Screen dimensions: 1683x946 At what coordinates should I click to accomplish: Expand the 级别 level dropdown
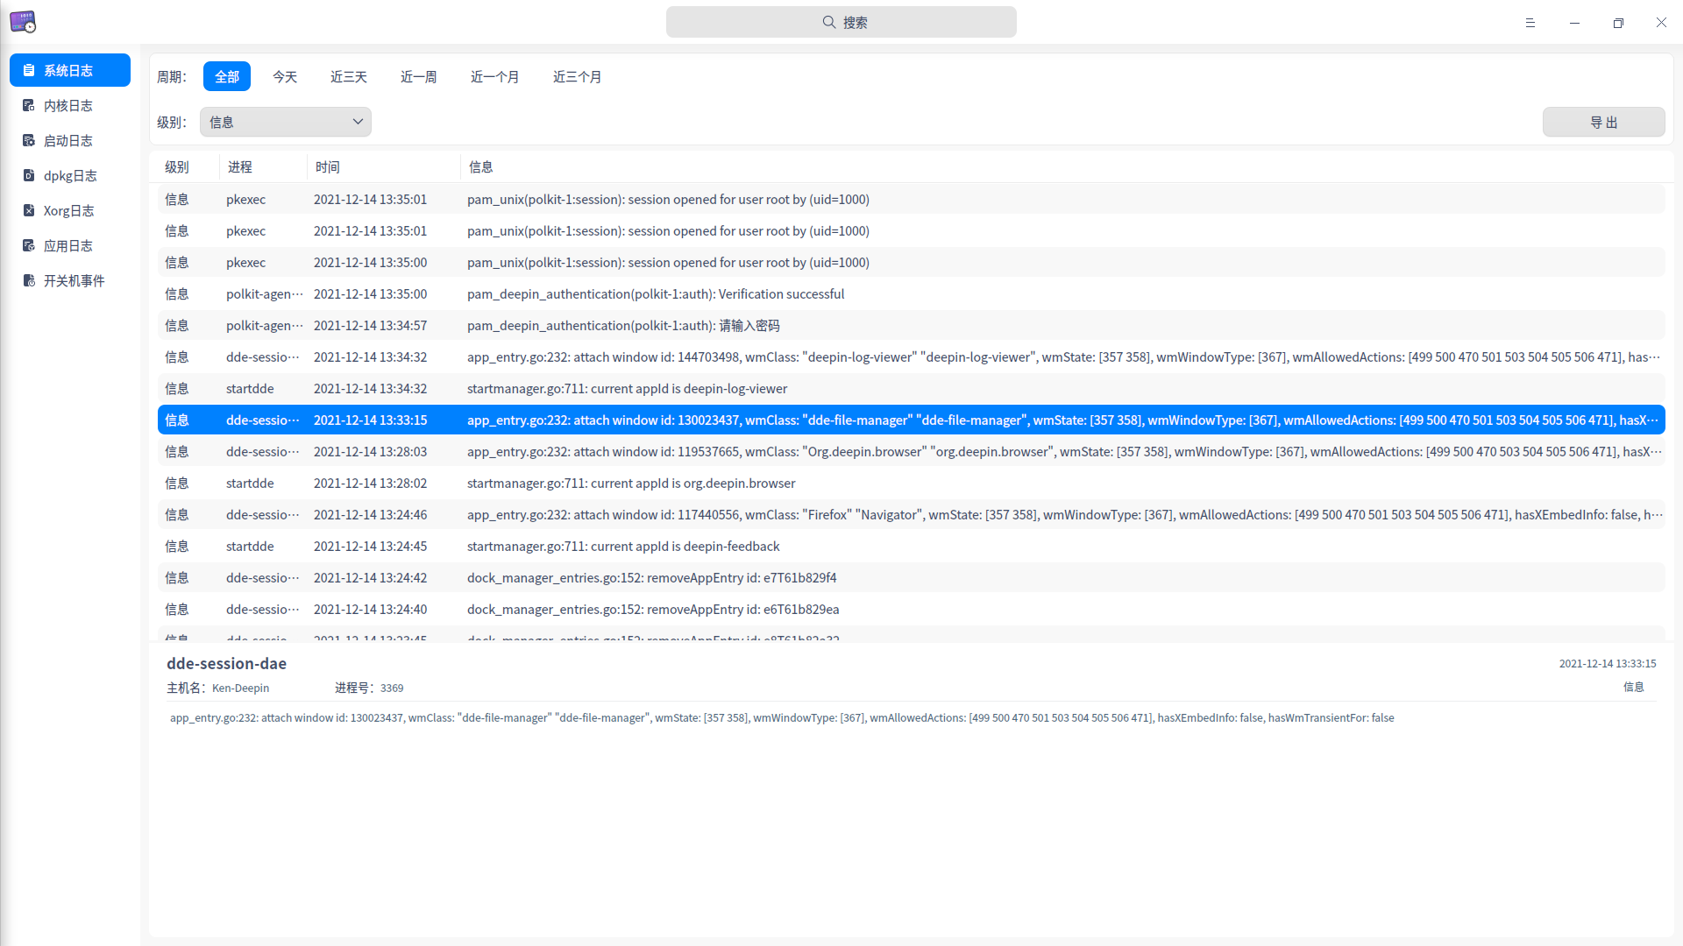(x=286, y=122)
